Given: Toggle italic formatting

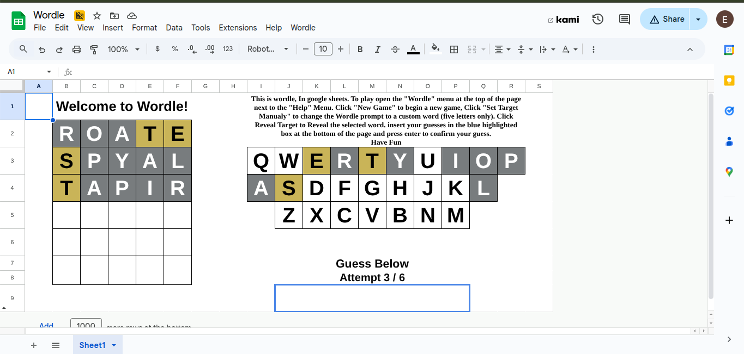Looking at the screenshot, I should coord(377,49).
